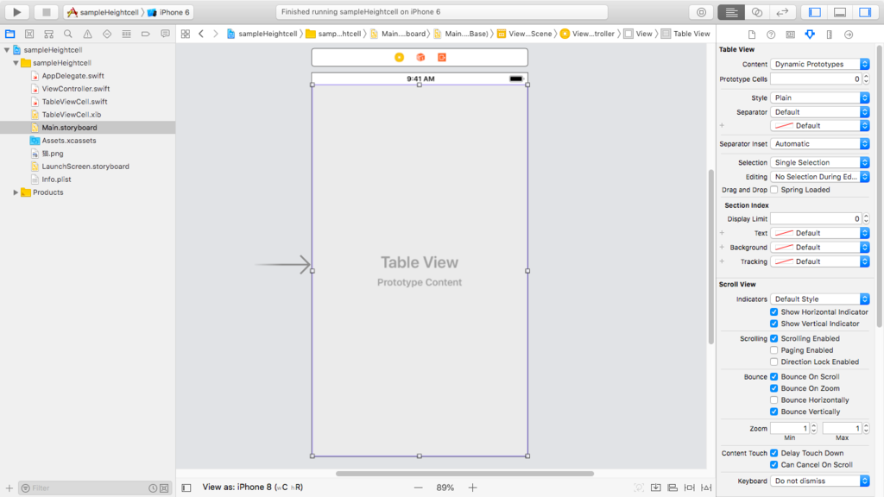Open the Align constraints menu
Viewport: 884px width, 497px height.
(672, 488)
